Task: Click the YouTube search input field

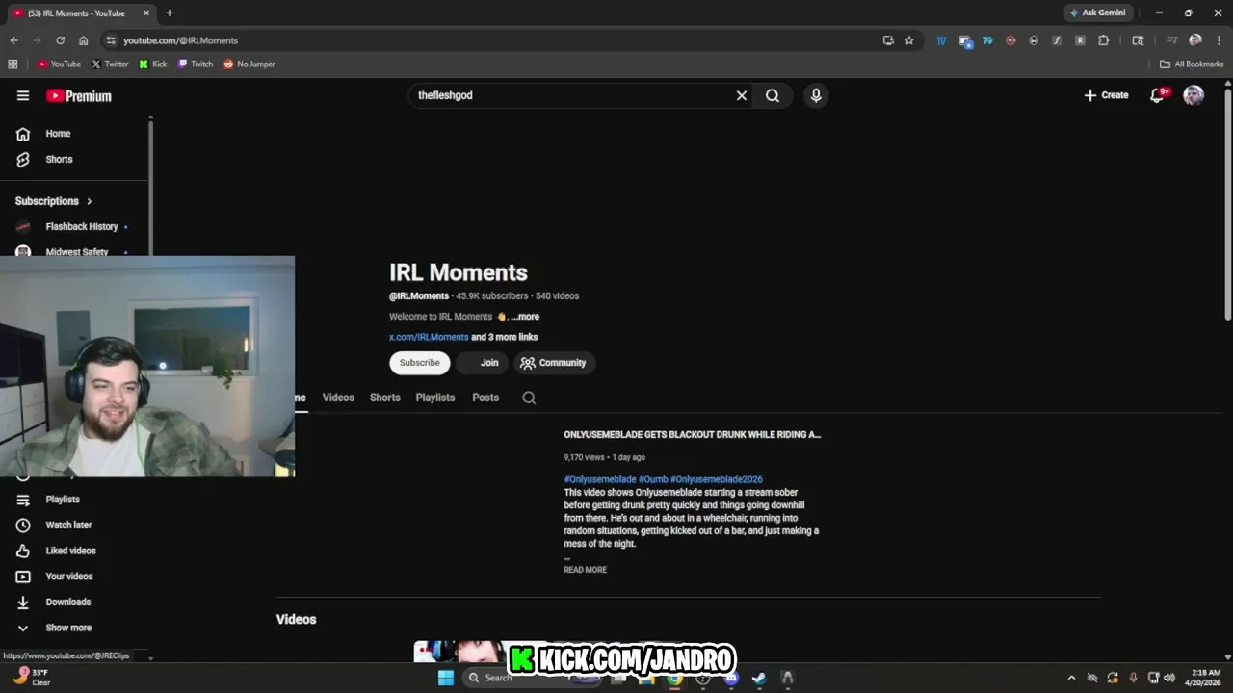Action: point(573,95)
